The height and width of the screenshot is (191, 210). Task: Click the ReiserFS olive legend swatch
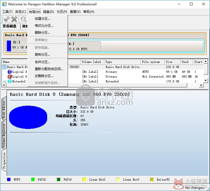point(152,179)
